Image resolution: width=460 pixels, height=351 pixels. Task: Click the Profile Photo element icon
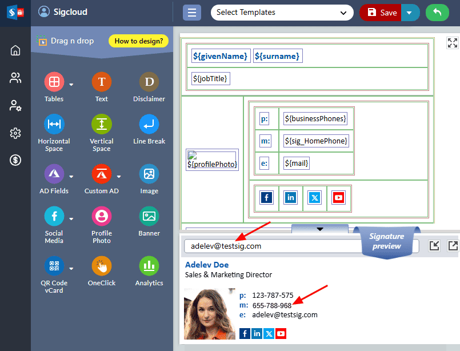[101, 217]
